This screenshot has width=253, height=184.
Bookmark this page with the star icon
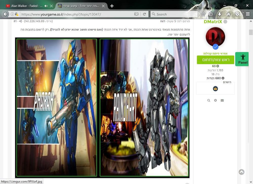[x=203, y=14]
